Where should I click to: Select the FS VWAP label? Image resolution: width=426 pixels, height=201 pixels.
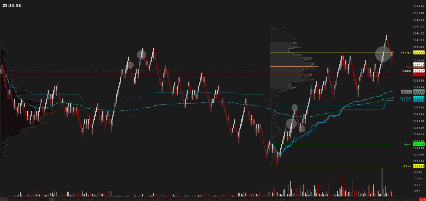406,97
